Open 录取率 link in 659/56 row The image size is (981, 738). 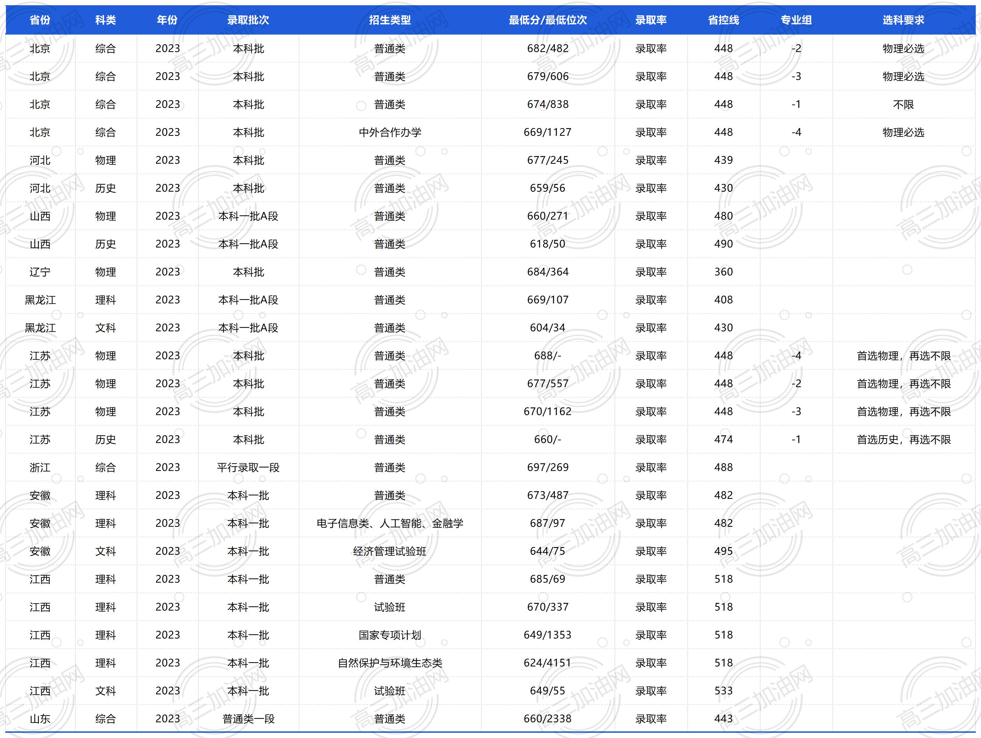pyautogui.click(x=651, y=188)
